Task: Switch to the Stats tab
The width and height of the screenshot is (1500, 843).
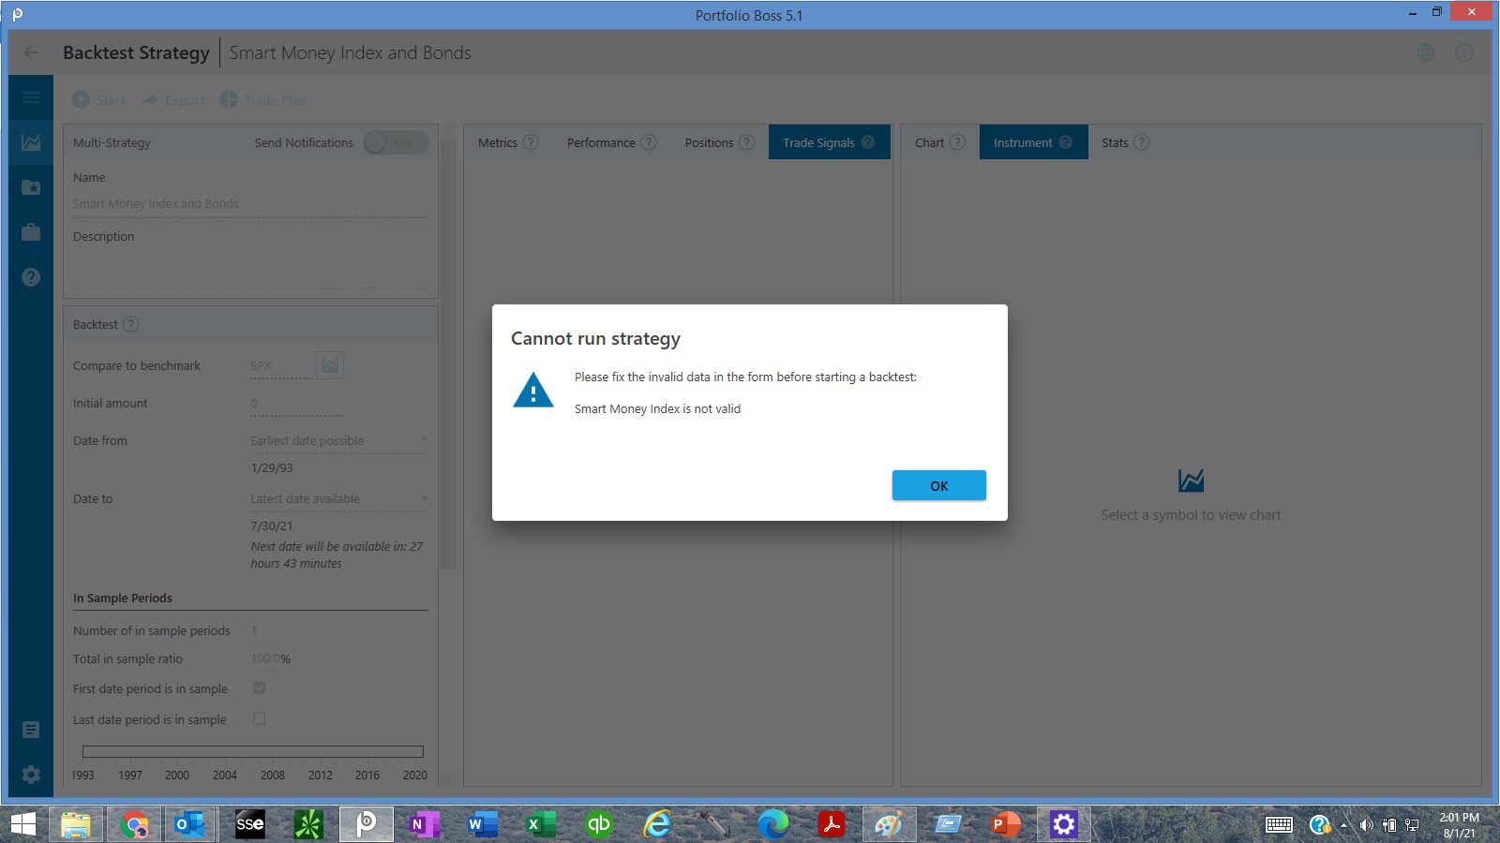Action: (1115, 142)
